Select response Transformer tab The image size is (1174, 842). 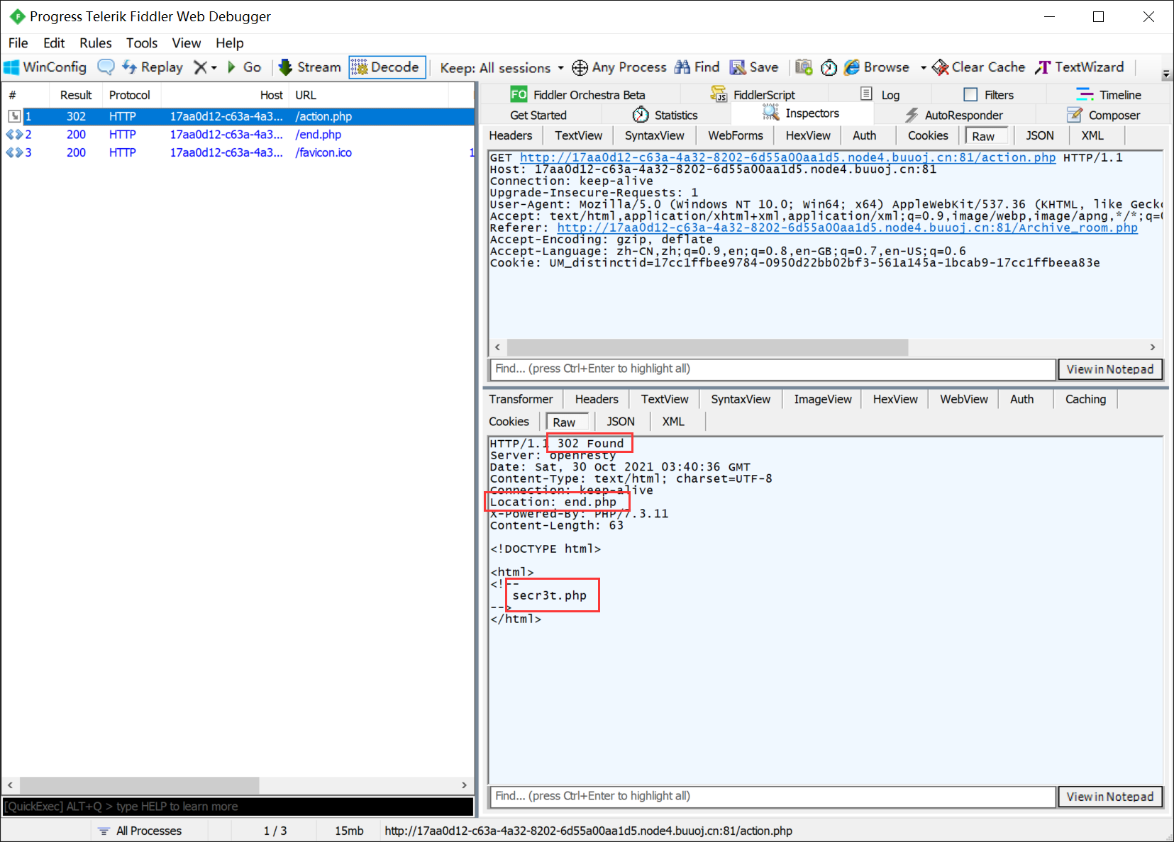521,400
